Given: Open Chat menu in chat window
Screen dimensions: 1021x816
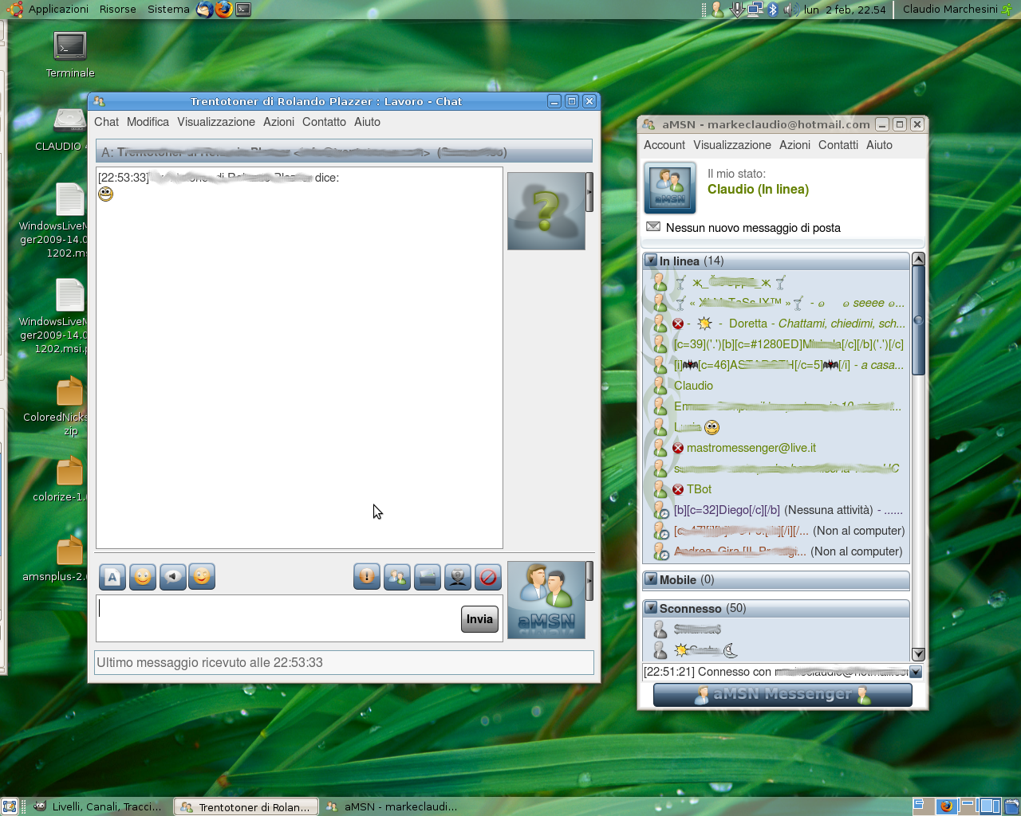Looking at the screenshot, I should click(106, 122).
